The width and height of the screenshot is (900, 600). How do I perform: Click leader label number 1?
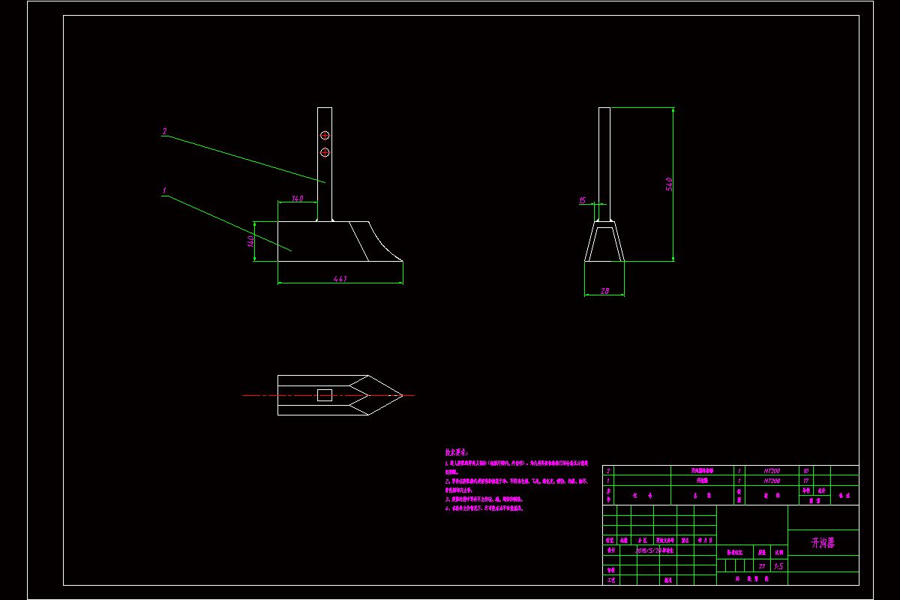click(x=164, y=191)
